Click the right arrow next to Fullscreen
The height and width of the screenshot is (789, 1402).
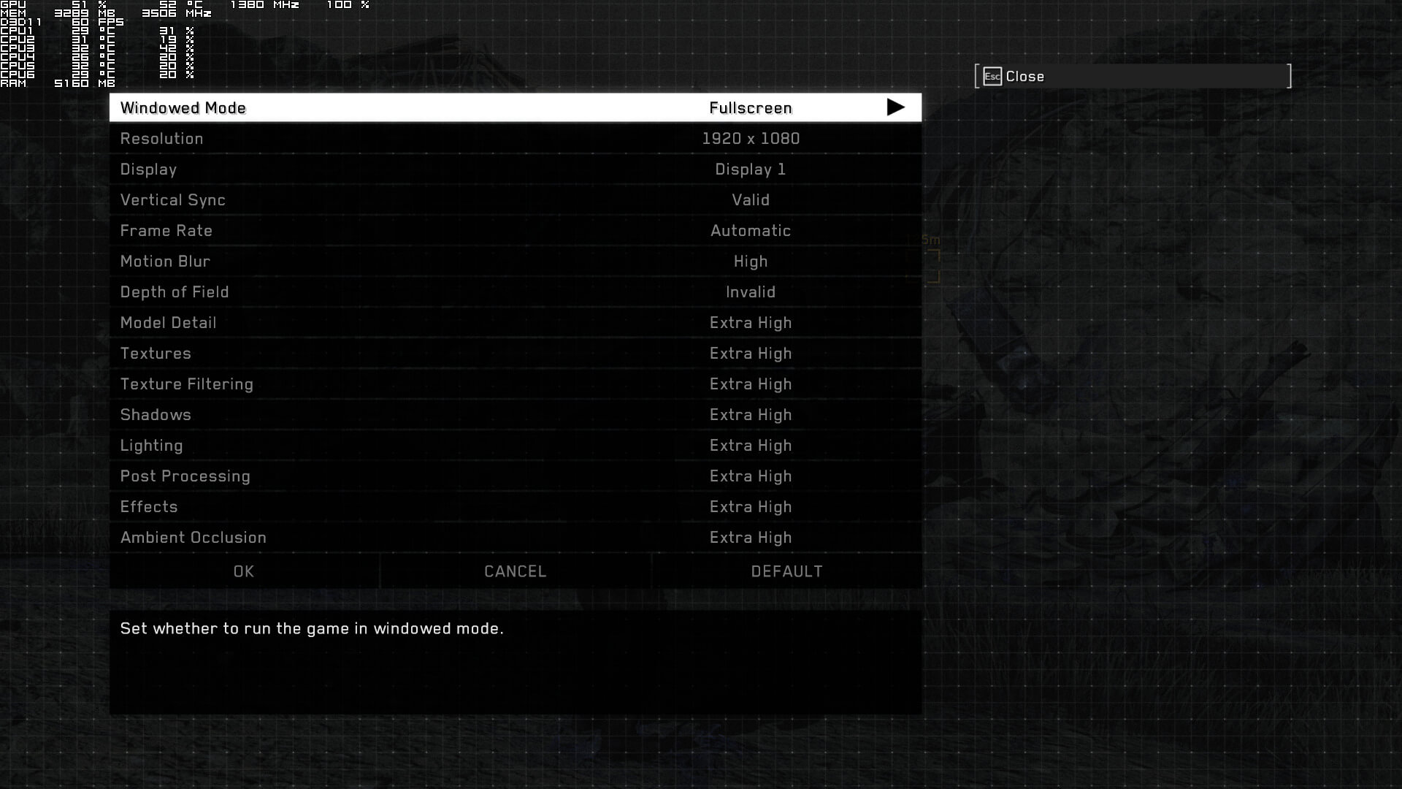pyautogui.click(x=895, y=107)
